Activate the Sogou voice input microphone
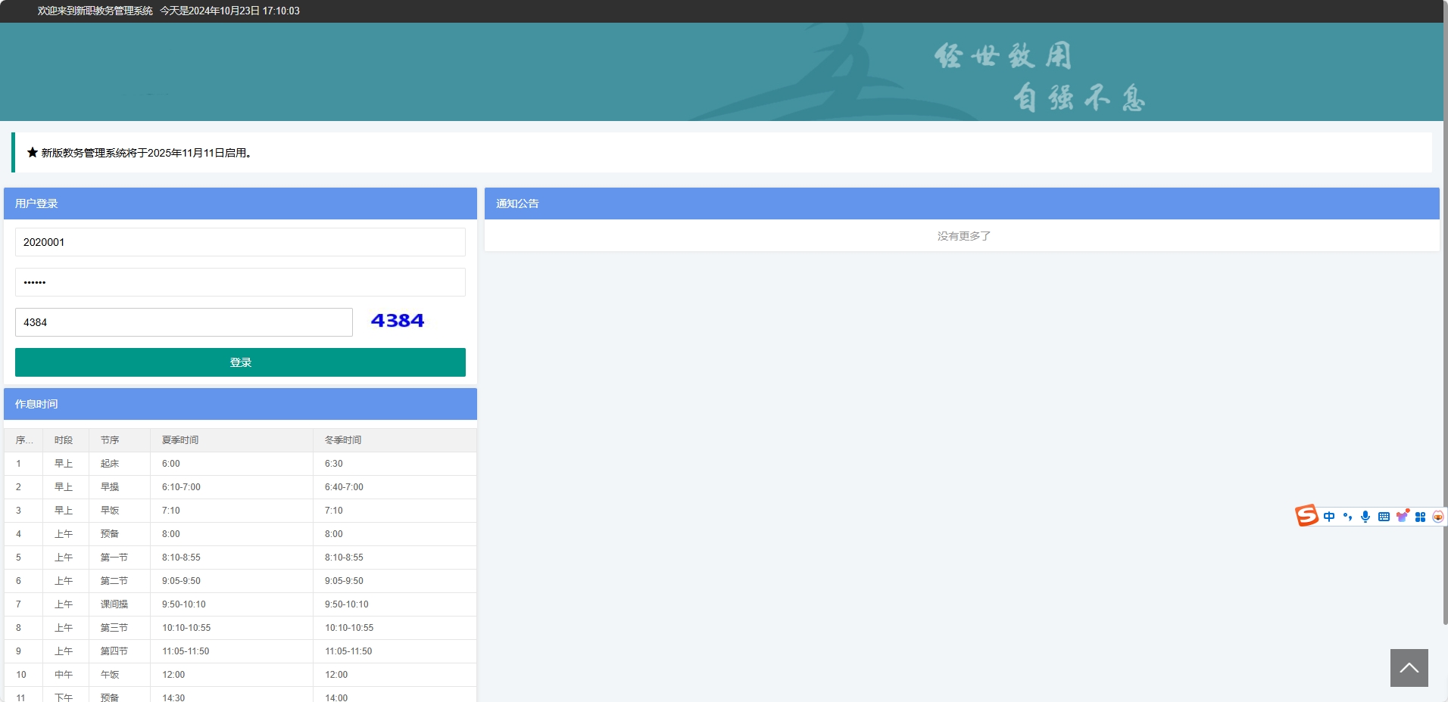 [1365, 517]
